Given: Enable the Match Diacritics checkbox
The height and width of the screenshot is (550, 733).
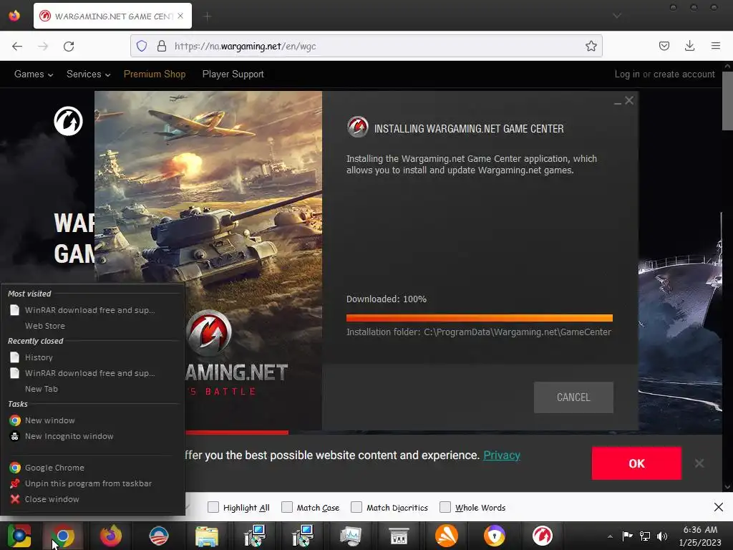Looking at the screenshot, I should [356, 507].
